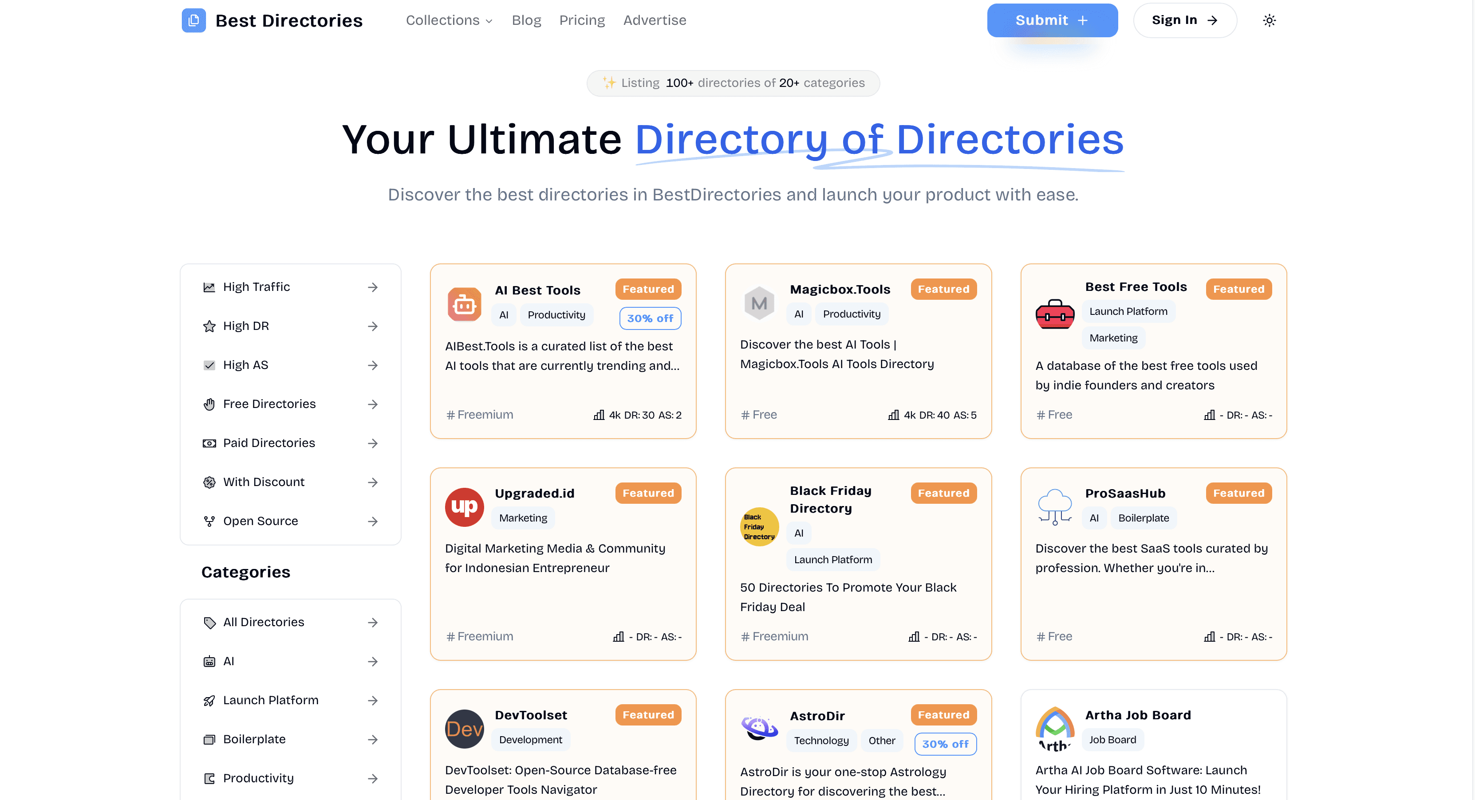The image size is (1475, 800).
Task: Click the Boilerplate category icon
Action: pyautogui.click(x=209, y=739)
